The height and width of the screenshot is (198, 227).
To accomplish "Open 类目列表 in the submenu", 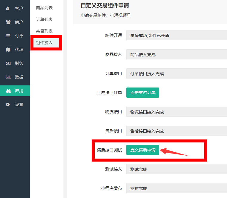I will coord(44,31).
